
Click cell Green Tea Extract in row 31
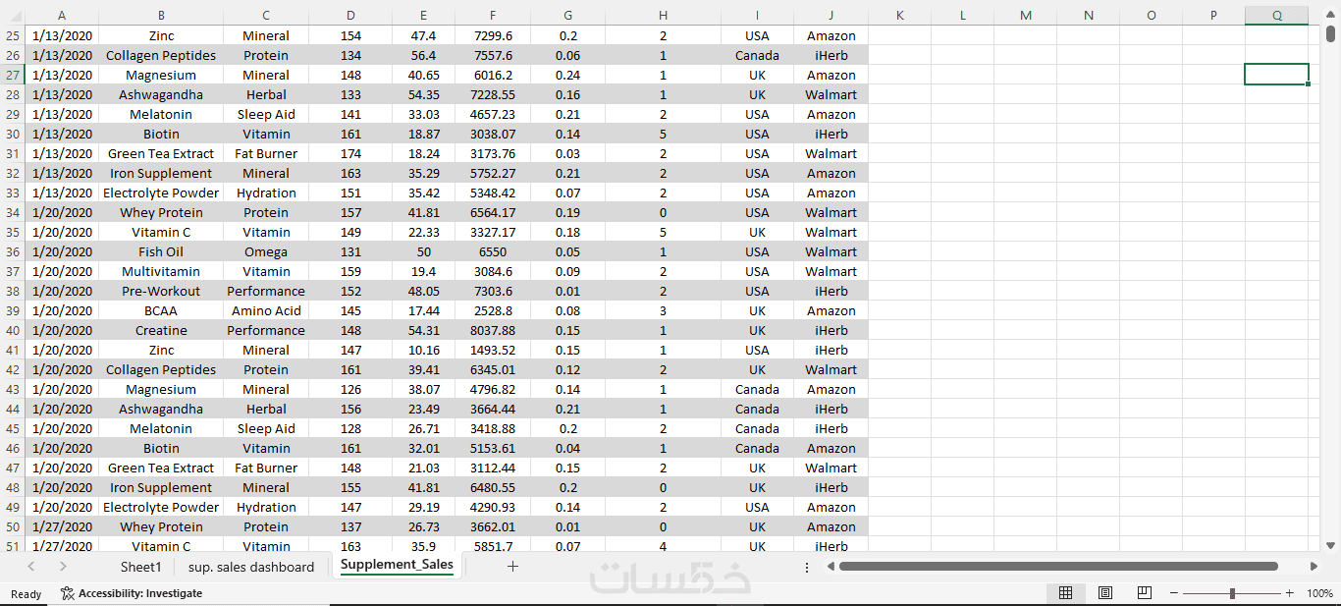[x=161, y=153]
